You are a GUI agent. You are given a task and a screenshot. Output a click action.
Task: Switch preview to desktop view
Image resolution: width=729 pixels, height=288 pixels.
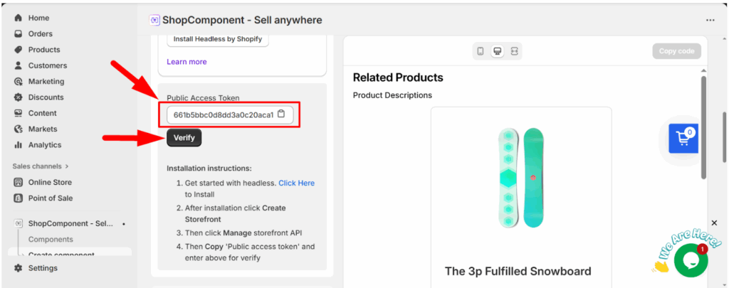pos(498,51)
